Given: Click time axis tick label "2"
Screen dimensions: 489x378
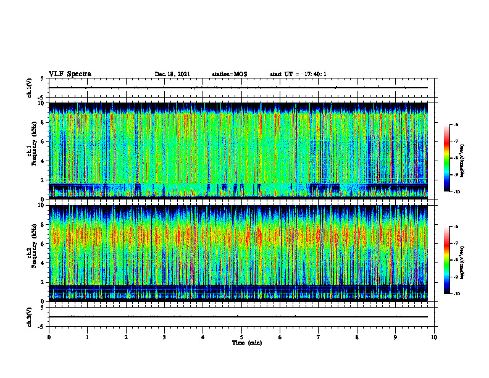Looking at the screenshot, I should 126,337.
